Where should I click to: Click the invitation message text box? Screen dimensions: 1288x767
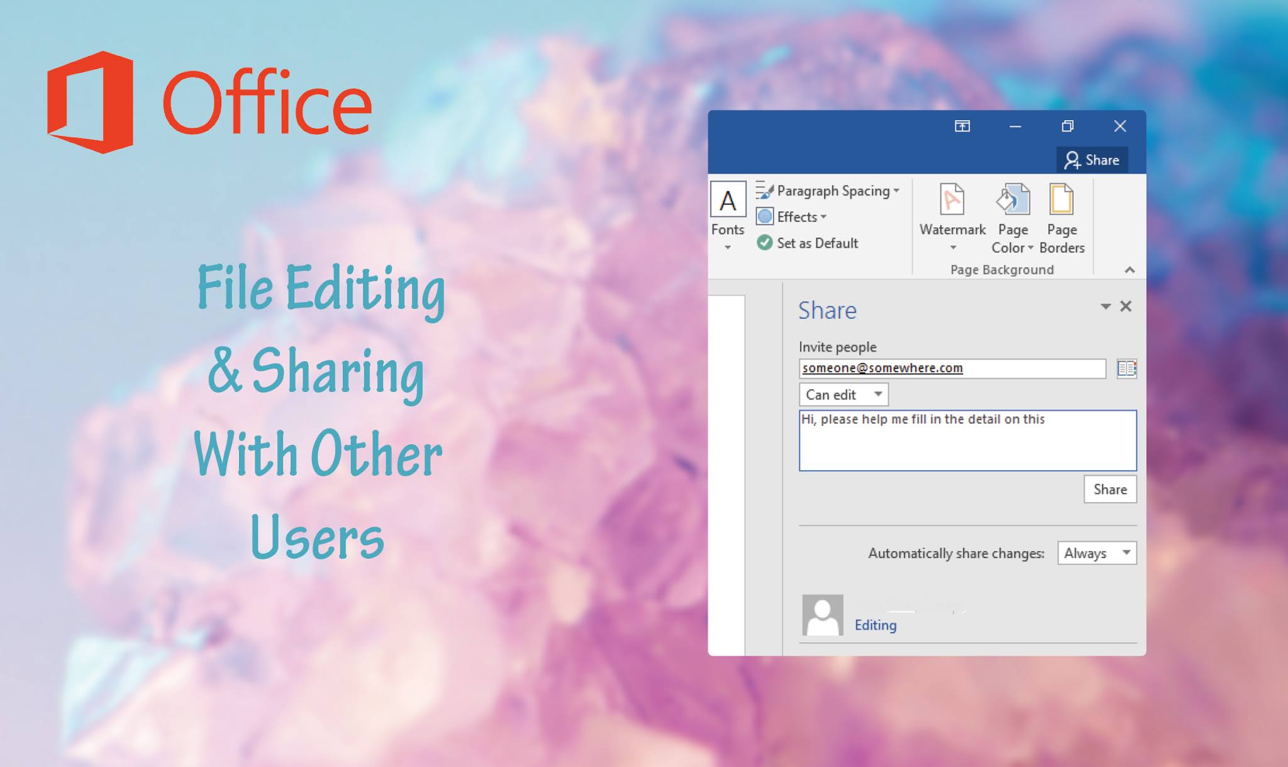pos(967,440)
